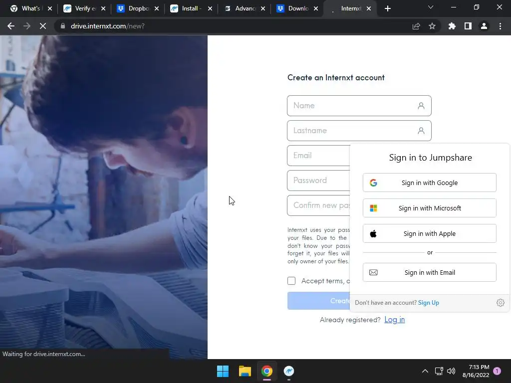
Task: Choose Sign in with Microsoft
Action: coord(430,208)
